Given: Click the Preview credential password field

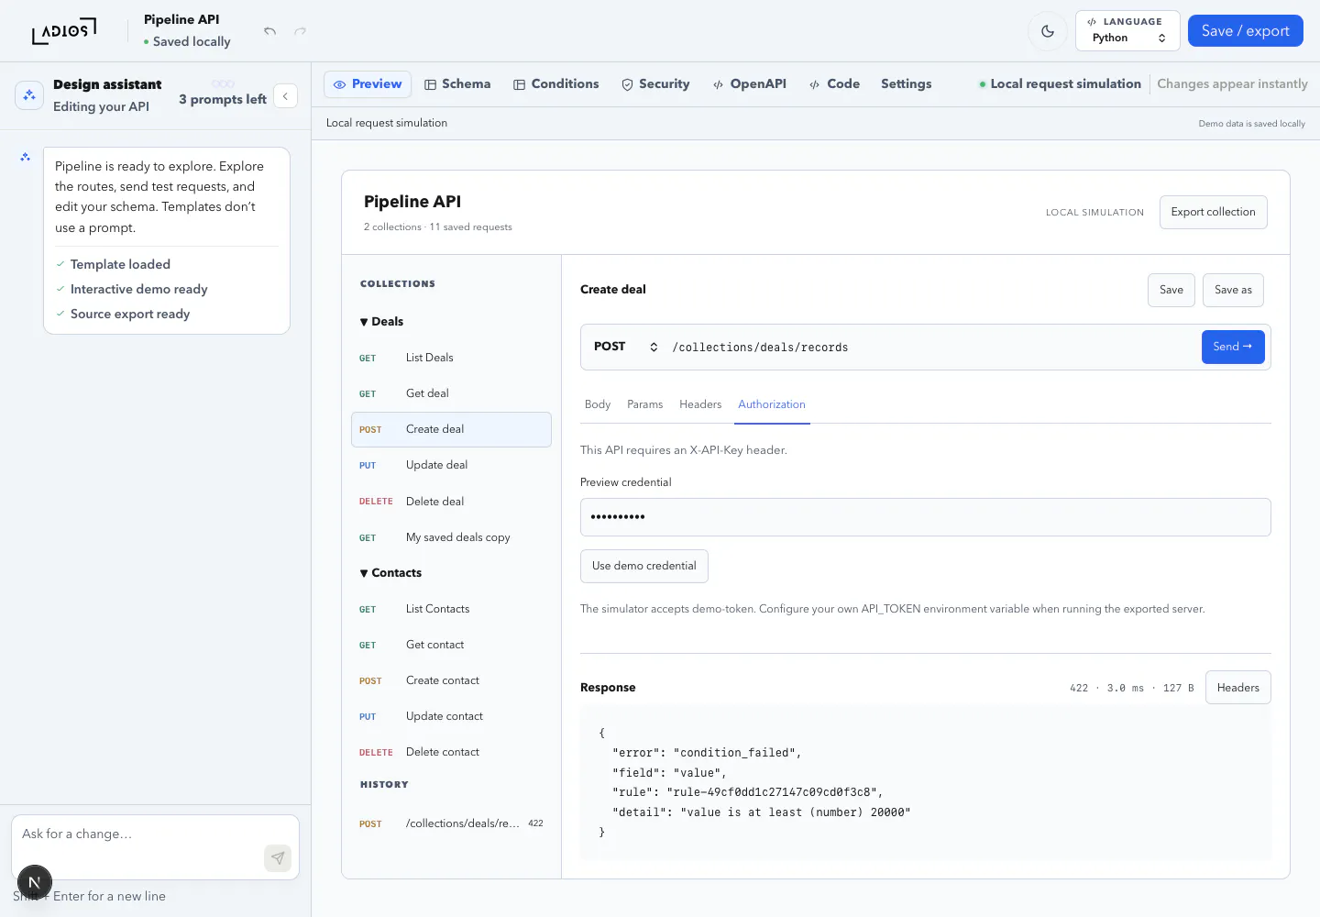Looking at the screenshot, I should (925, 517).
